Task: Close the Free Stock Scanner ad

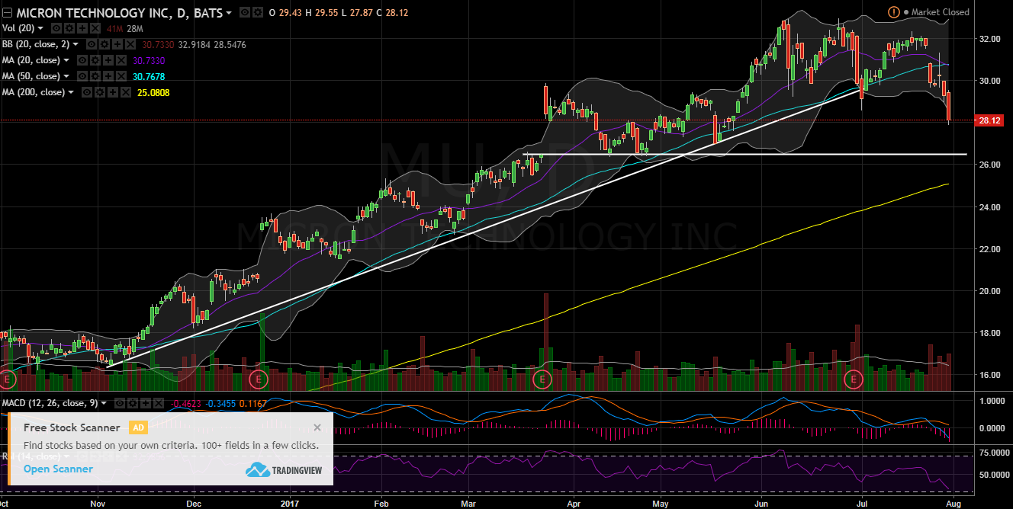Action: coord(317,427)
